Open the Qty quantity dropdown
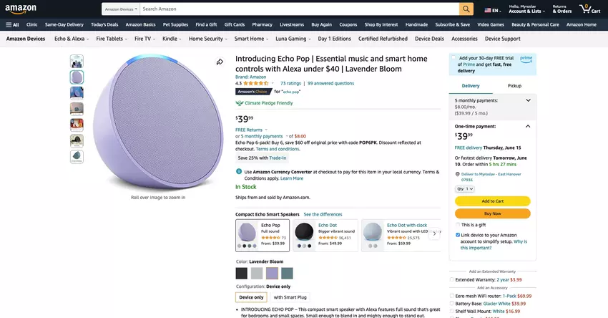 (465, 189)
